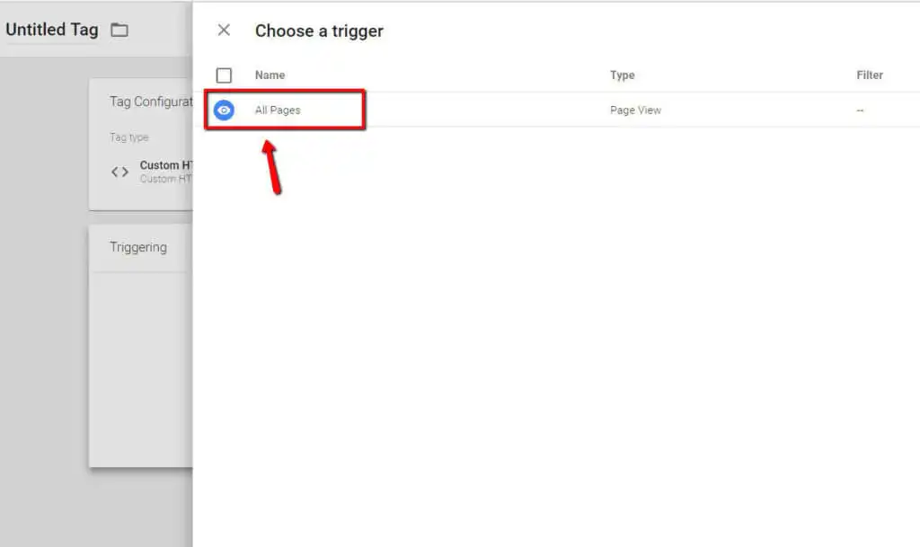Sort triggers by the Name column

tap(270, 75)
